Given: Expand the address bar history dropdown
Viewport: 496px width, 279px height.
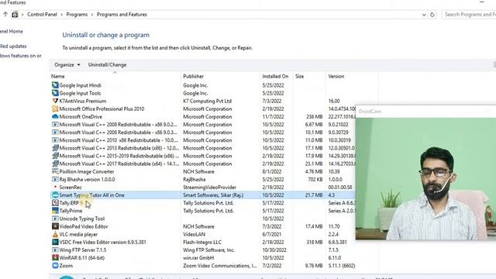Looking at the screenshot, I should click(424, 15).
